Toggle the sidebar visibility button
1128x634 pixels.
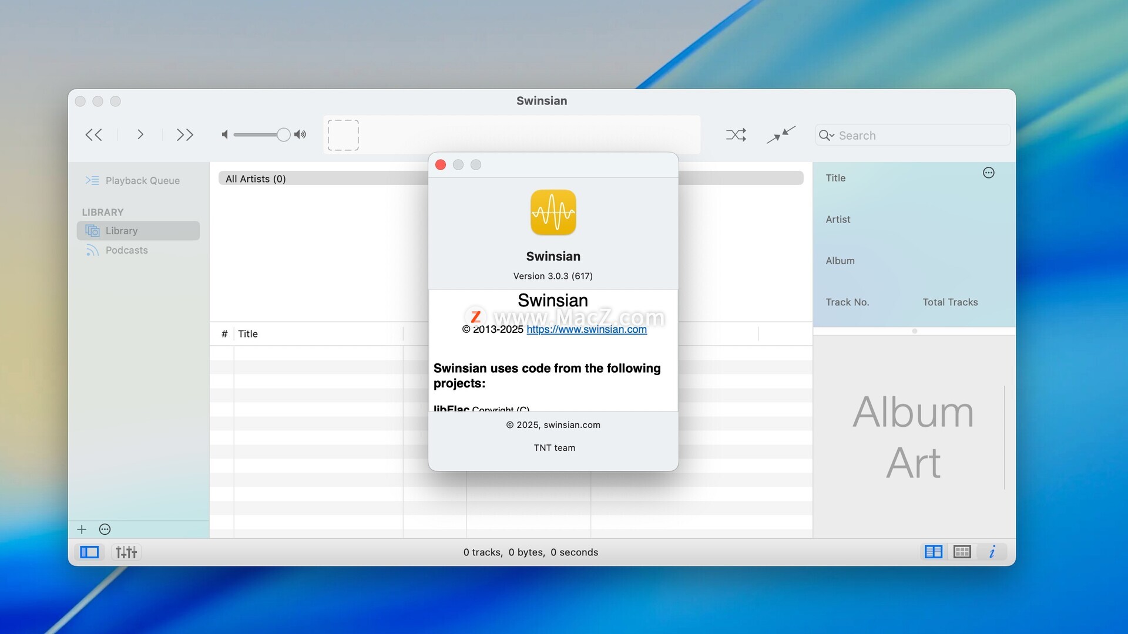89,552
